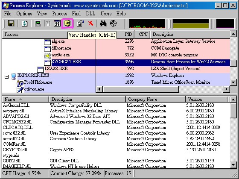Image resolution: width=239 pixels, height=179 pixels.
Task: Click the ctfmon.exe pen icon
Action: (20, 90)
